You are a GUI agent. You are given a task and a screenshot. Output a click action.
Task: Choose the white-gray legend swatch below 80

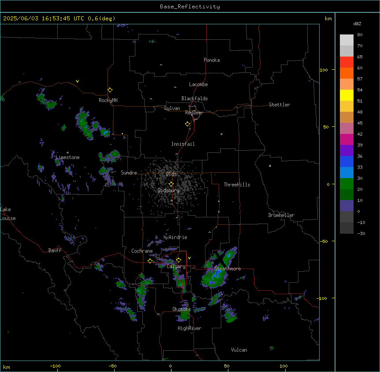[346, 40]
